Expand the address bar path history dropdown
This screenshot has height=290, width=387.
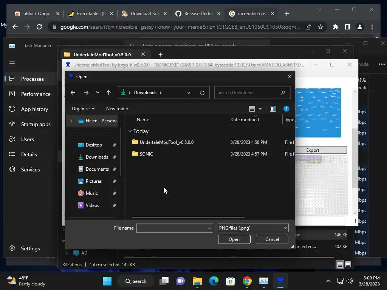tap(188, 93)
